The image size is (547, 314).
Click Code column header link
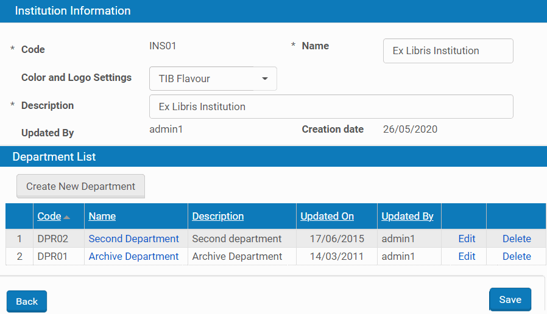click(x=49, y=216)
